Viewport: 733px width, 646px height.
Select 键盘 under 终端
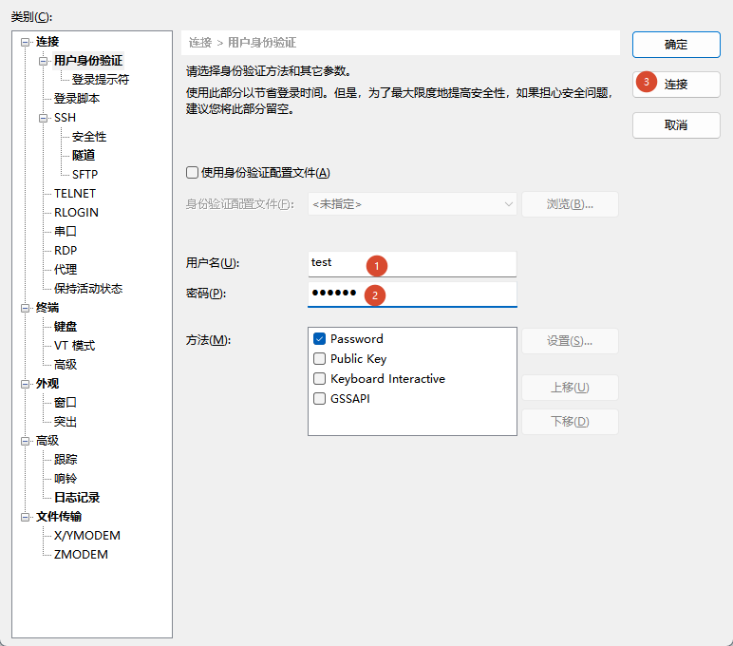66,327
